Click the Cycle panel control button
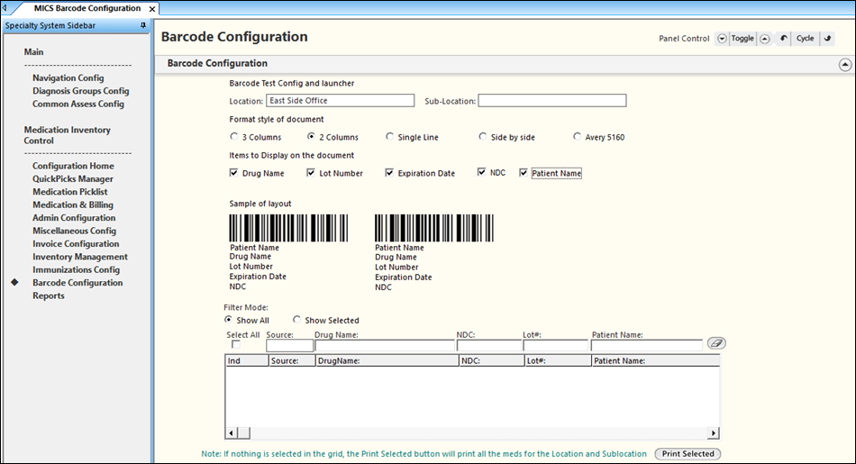Screen dimensions: 856x464 806,38
